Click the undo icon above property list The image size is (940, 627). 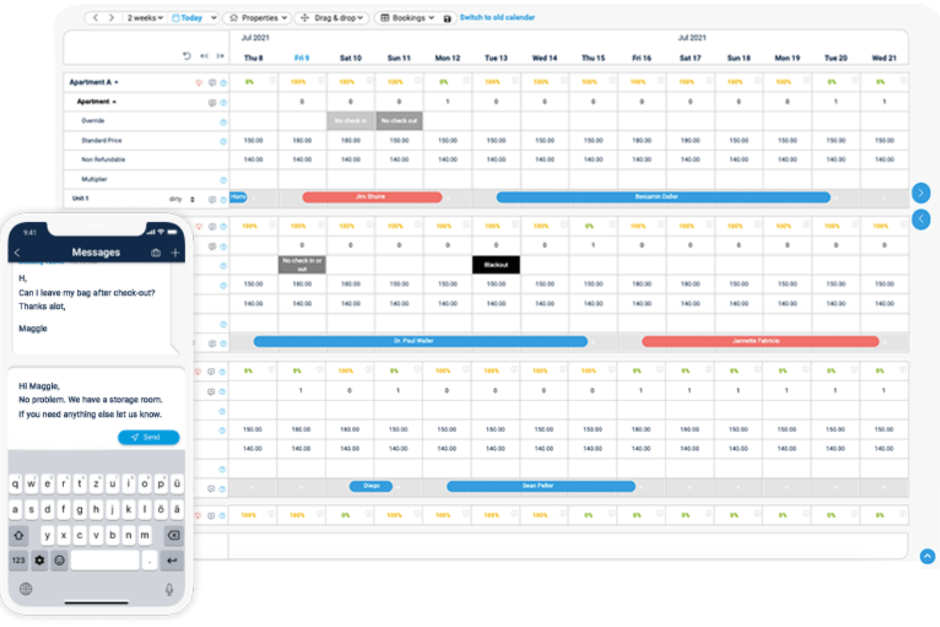pyautogui.click(x=187, y=56)
